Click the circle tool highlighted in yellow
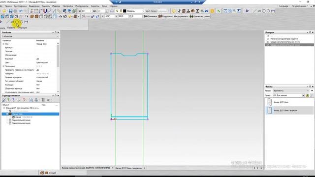Viewport: 315px width, 177px height. coord(17,22)
